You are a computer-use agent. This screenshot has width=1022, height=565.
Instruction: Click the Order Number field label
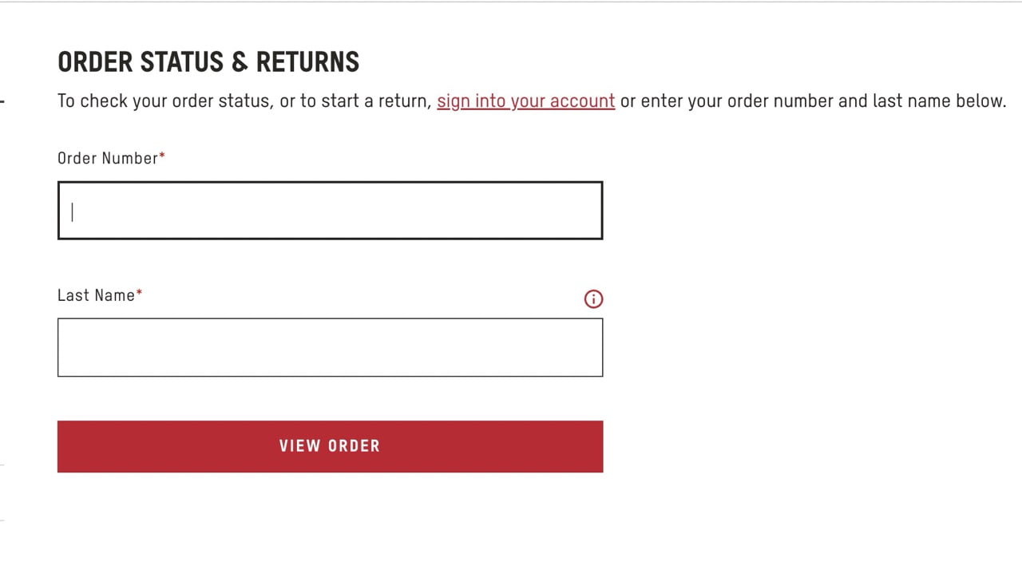[x=105, y=158]
